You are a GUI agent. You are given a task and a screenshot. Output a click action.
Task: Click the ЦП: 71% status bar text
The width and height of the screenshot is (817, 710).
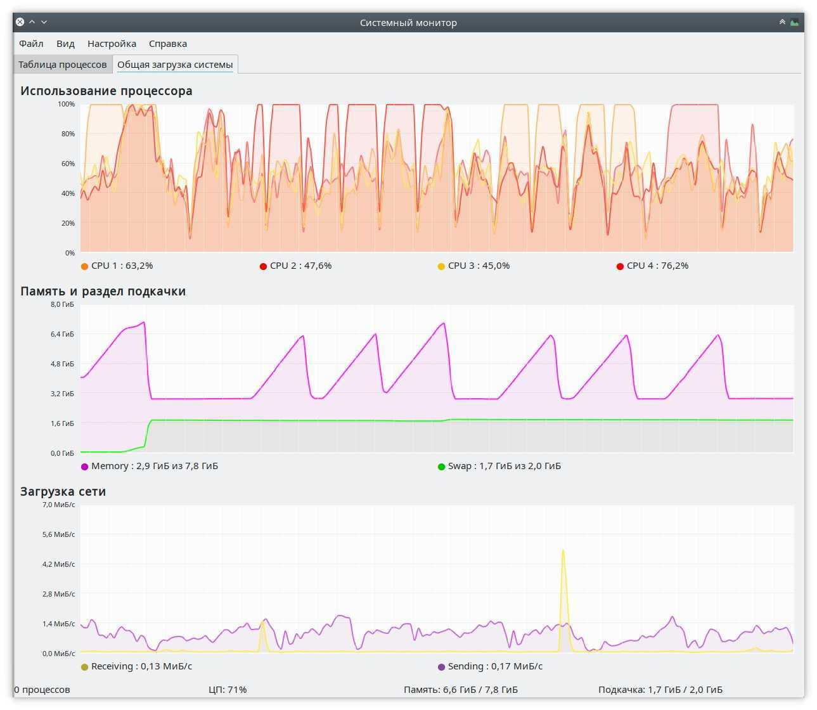click(x=228, y=690)
